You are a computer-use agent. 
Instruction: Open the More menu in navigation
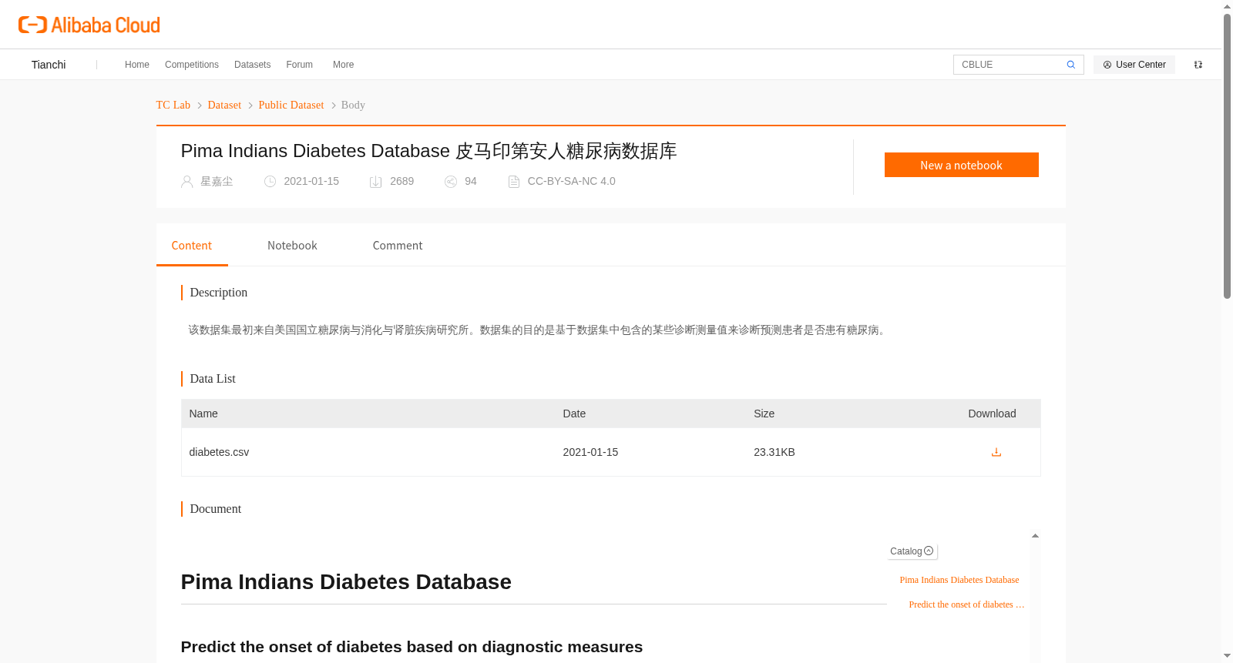[x=344, y=65]
